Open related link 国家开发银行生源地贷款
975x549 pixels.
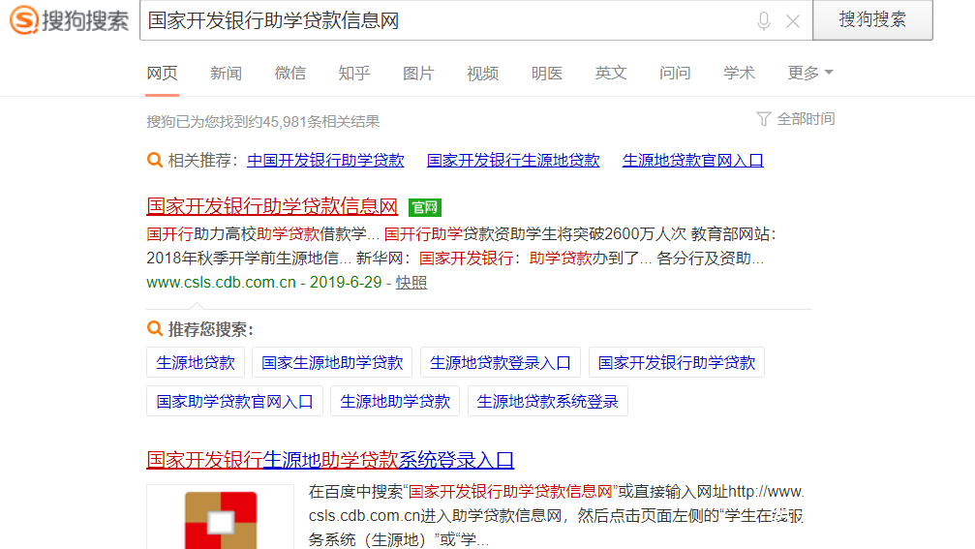(x=513, y=161)
